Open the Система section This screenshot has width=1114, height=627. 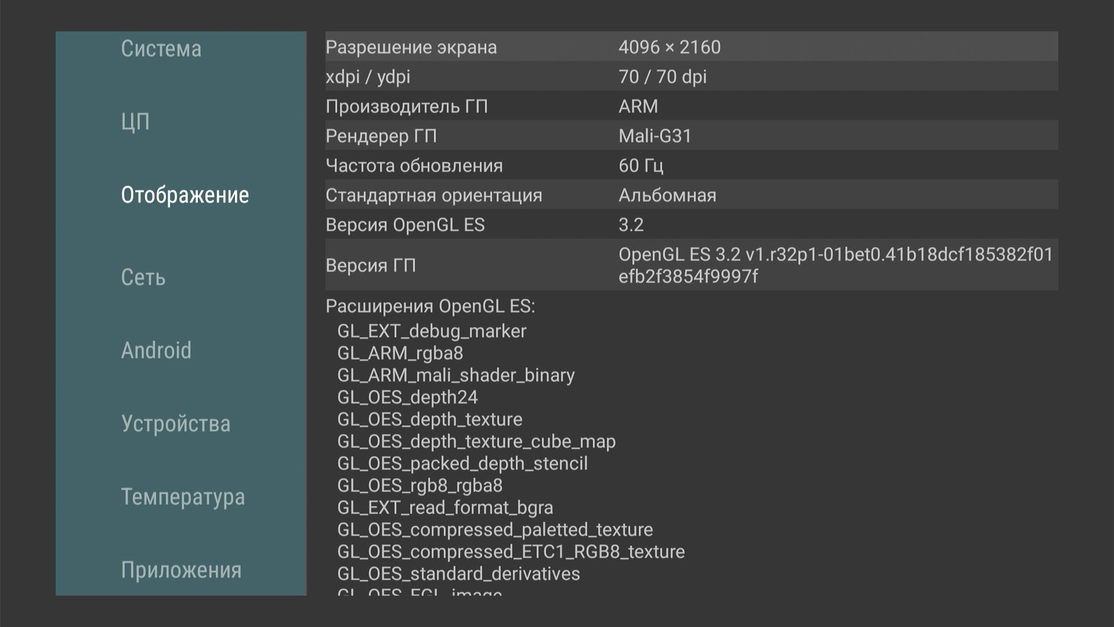(161, 49)
